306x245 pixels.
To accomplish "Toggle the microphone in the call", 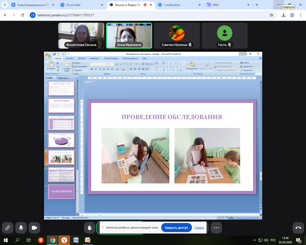I will [x=21, y=228].
